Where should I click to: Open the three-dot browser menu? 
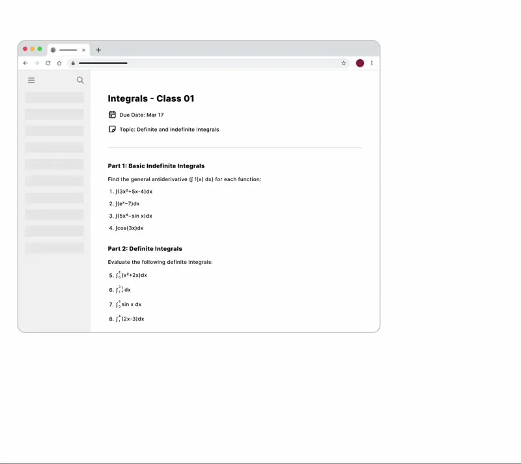[372, 63]
